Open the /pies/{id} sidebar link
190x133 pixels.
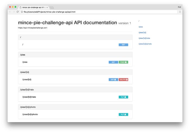pos(142,32)
